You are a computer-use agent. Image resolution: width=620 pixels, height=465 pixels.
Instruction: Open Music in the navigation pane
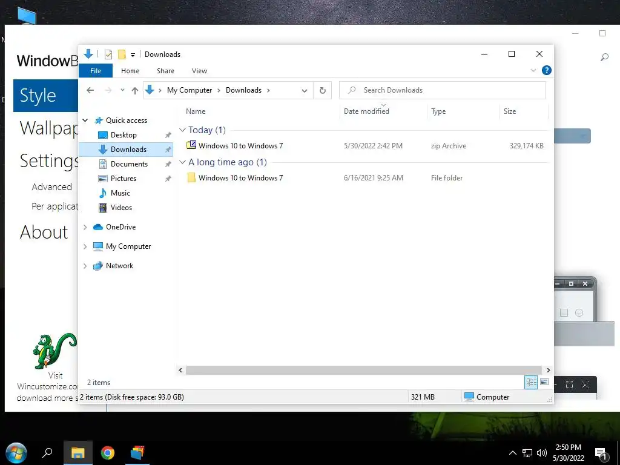pos(120,193)
